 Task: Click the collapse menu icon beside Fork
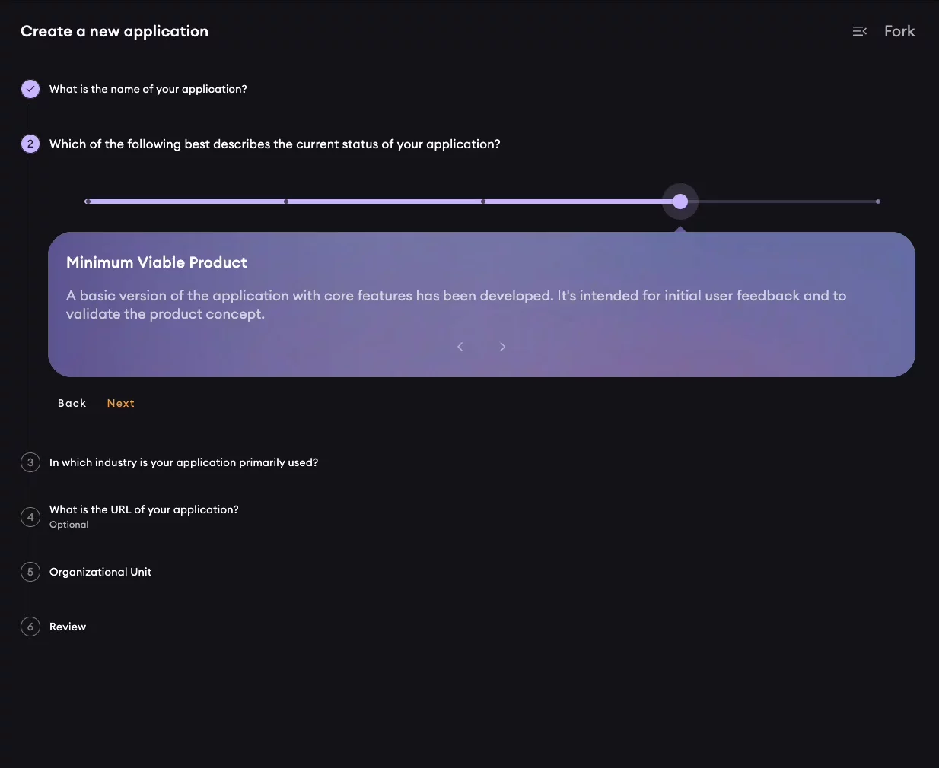pos(860,31)
